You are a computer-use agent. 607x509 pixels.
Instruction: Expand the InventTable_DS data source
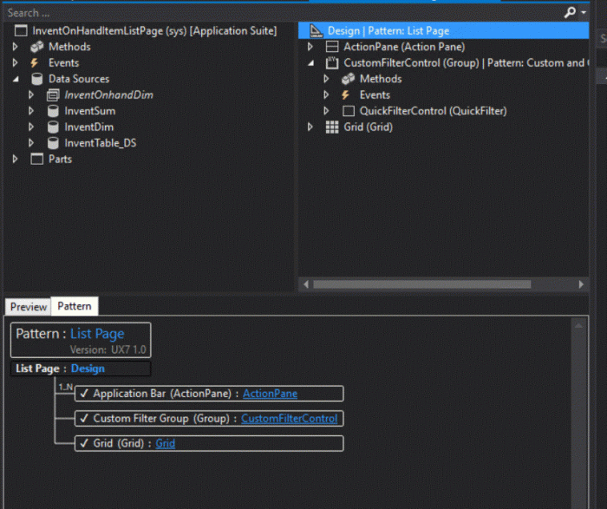31,143
